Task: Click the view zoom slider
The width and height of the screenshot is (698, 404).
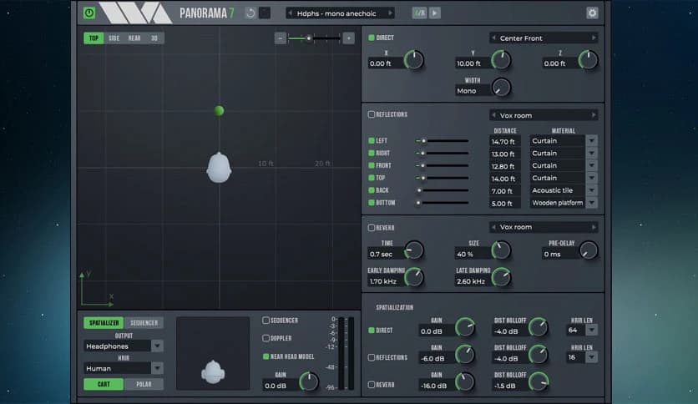Action: pos(314,38)
